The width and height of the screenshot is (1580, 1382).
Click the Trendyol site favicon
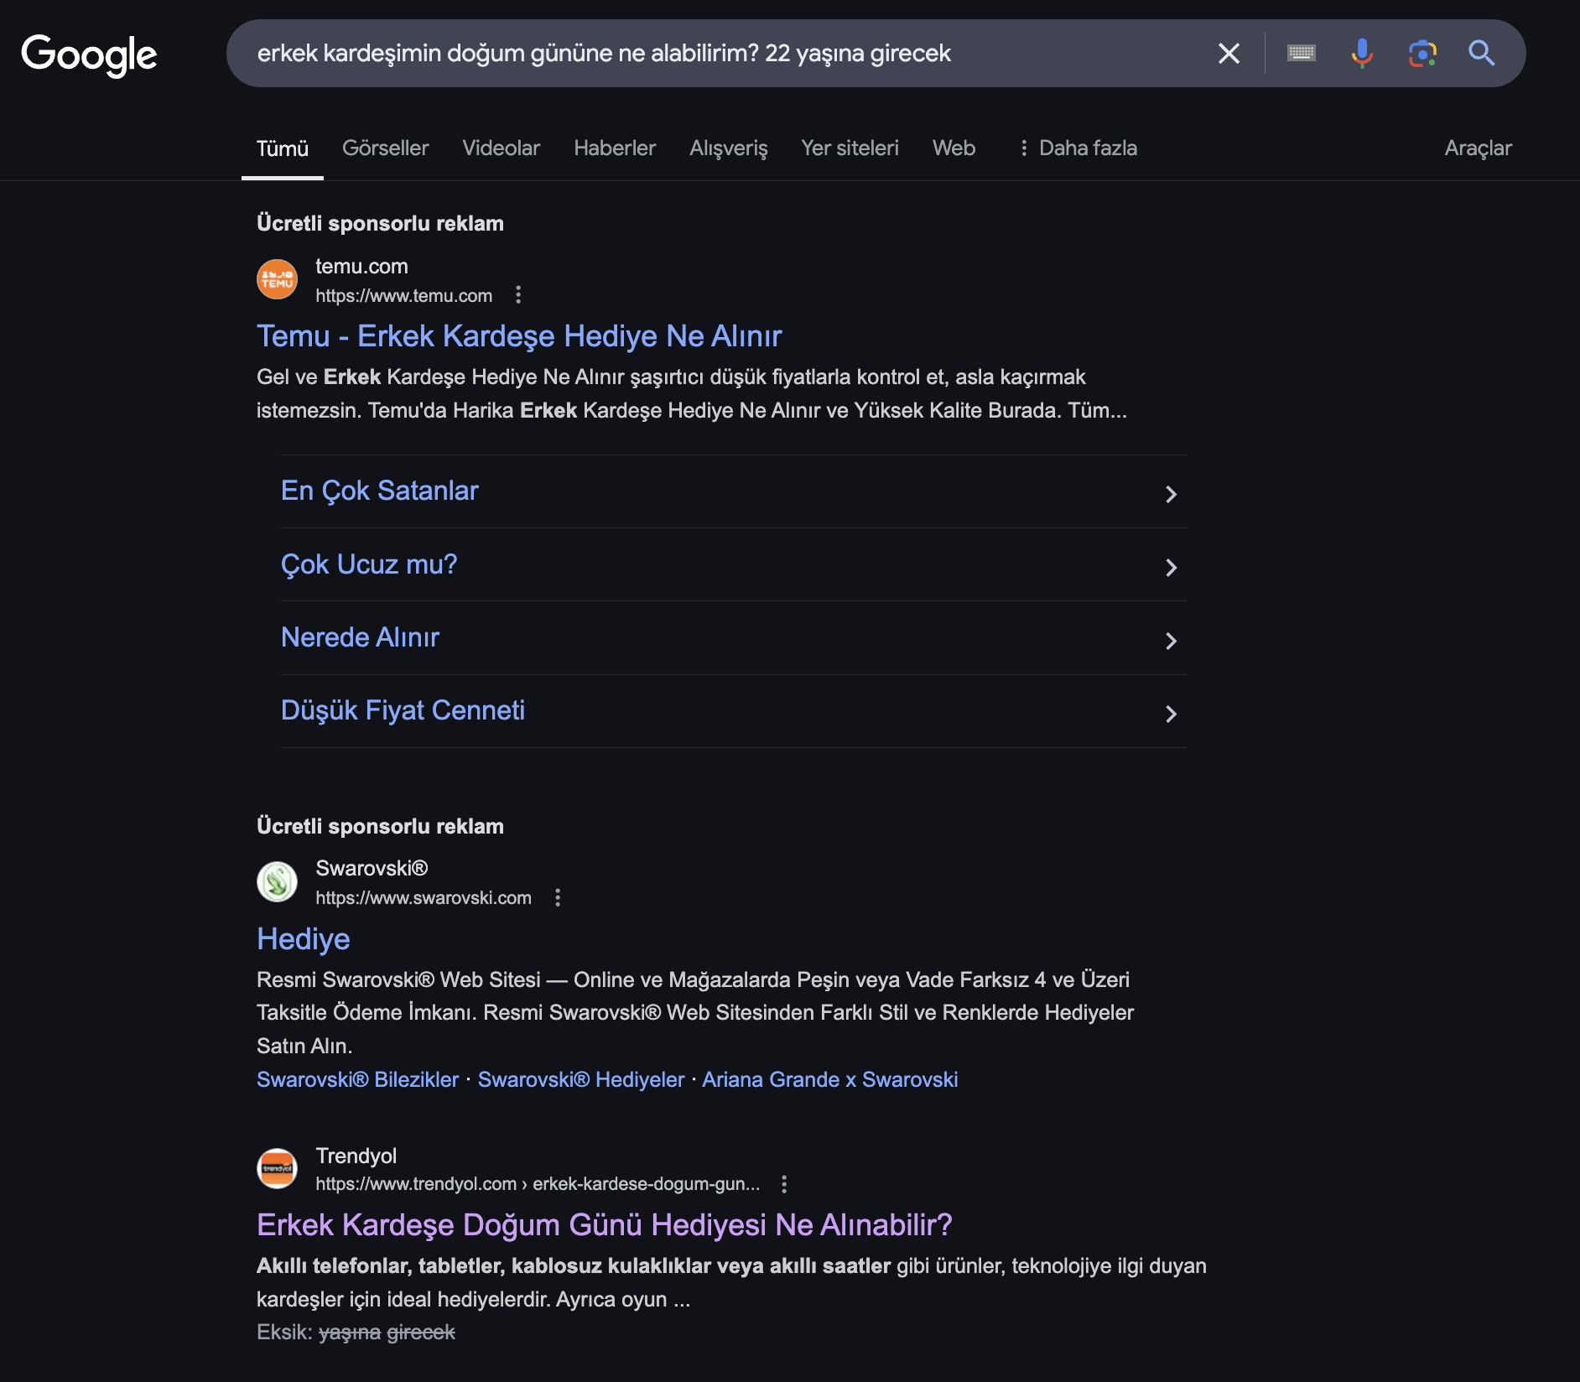point(277,1168)
